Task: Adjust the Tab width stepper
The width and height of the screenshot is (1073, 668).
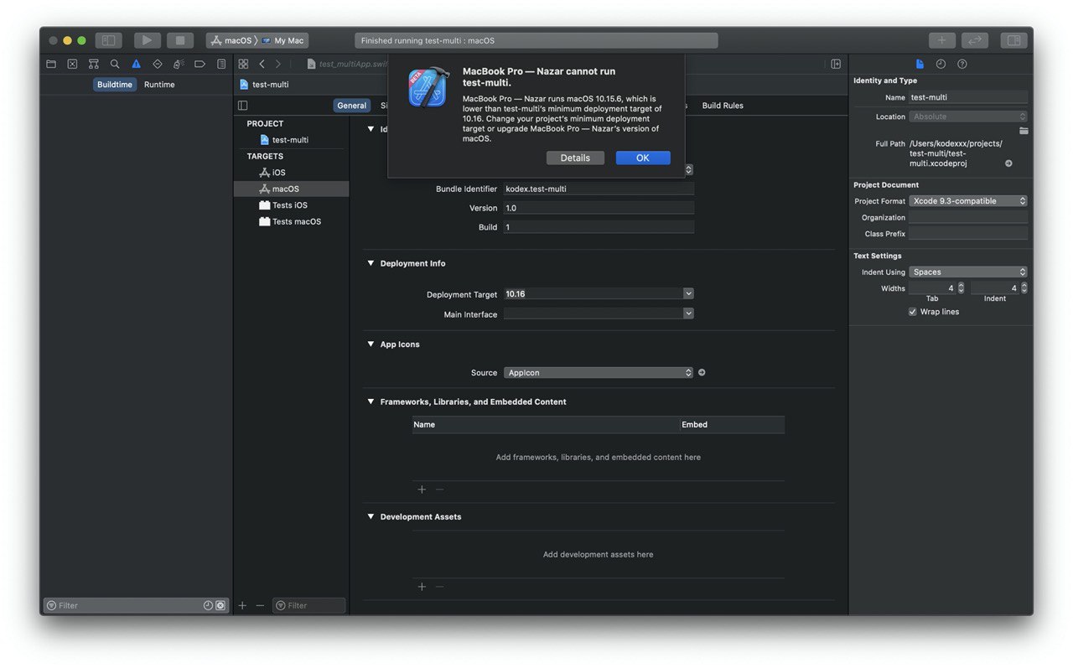Action: (961, 287)
